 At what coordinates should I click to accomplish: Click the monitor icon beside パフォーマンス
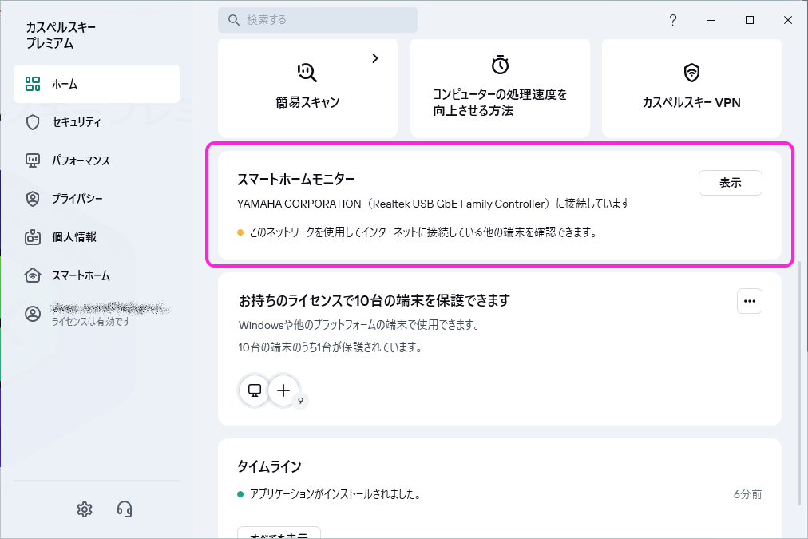point(33,161)
